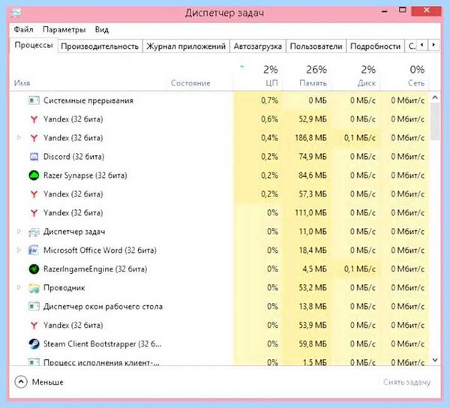
Task: Click Yandex icon in the 111,0 МБ row
Action: [34, 213]
